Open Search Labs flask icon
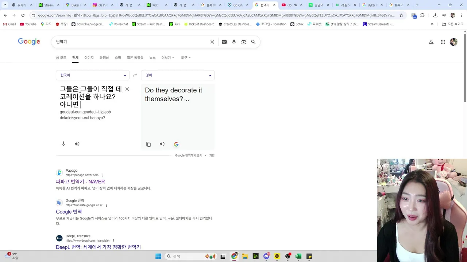Image resolution: width=467 pixels, height=262 pixels. click(431, 42)
